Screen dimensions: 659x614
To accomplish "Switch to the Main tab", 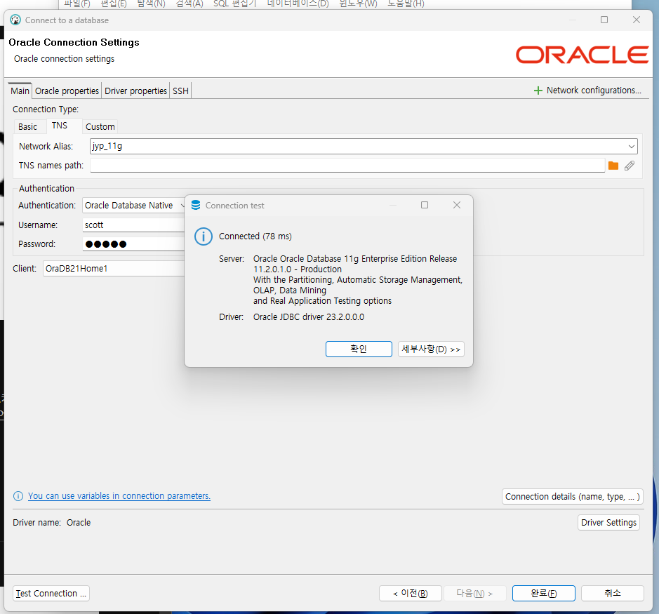I will tap(20, 91).
